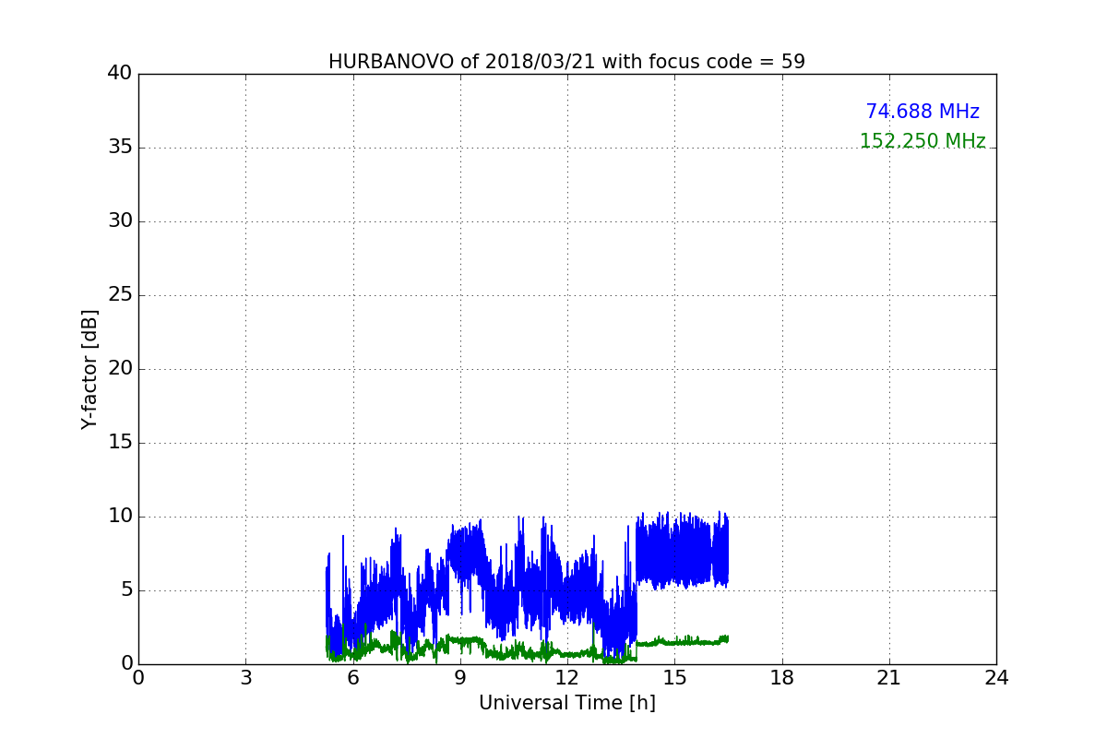Click the x-axis tick label 6
Viewport: 1107px width, 738px height.
(x=352, y=678)
